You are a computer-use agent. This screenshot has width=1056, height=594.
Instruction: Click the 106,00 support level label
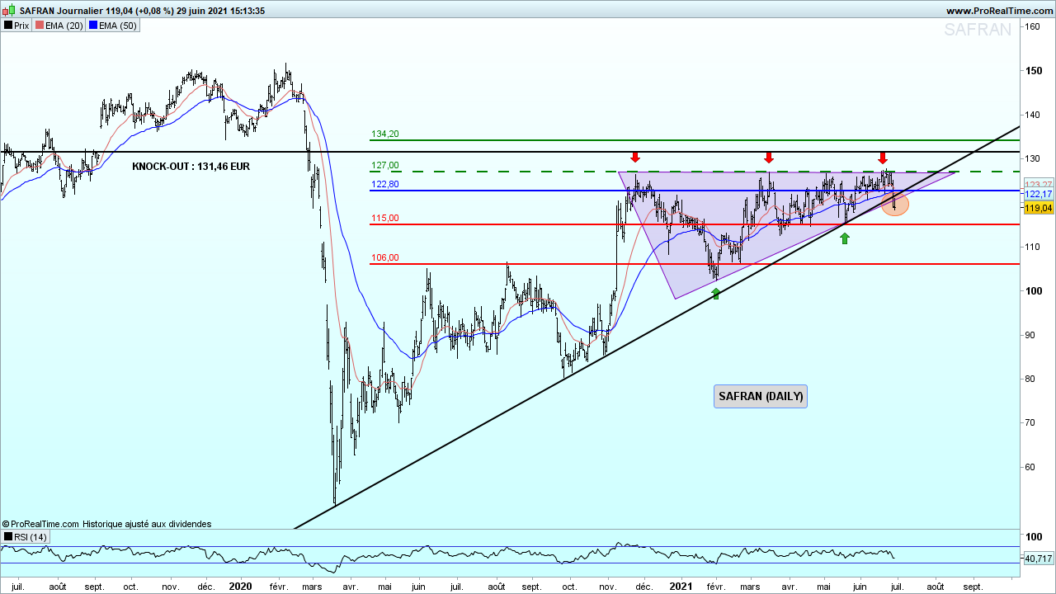pyautogui.click(x=385, y=257)
